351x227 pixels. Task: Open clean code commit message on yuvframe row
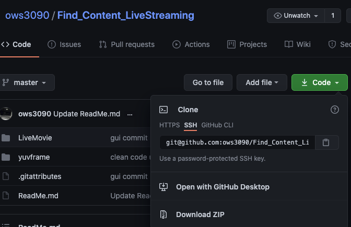tap(130, 157)
